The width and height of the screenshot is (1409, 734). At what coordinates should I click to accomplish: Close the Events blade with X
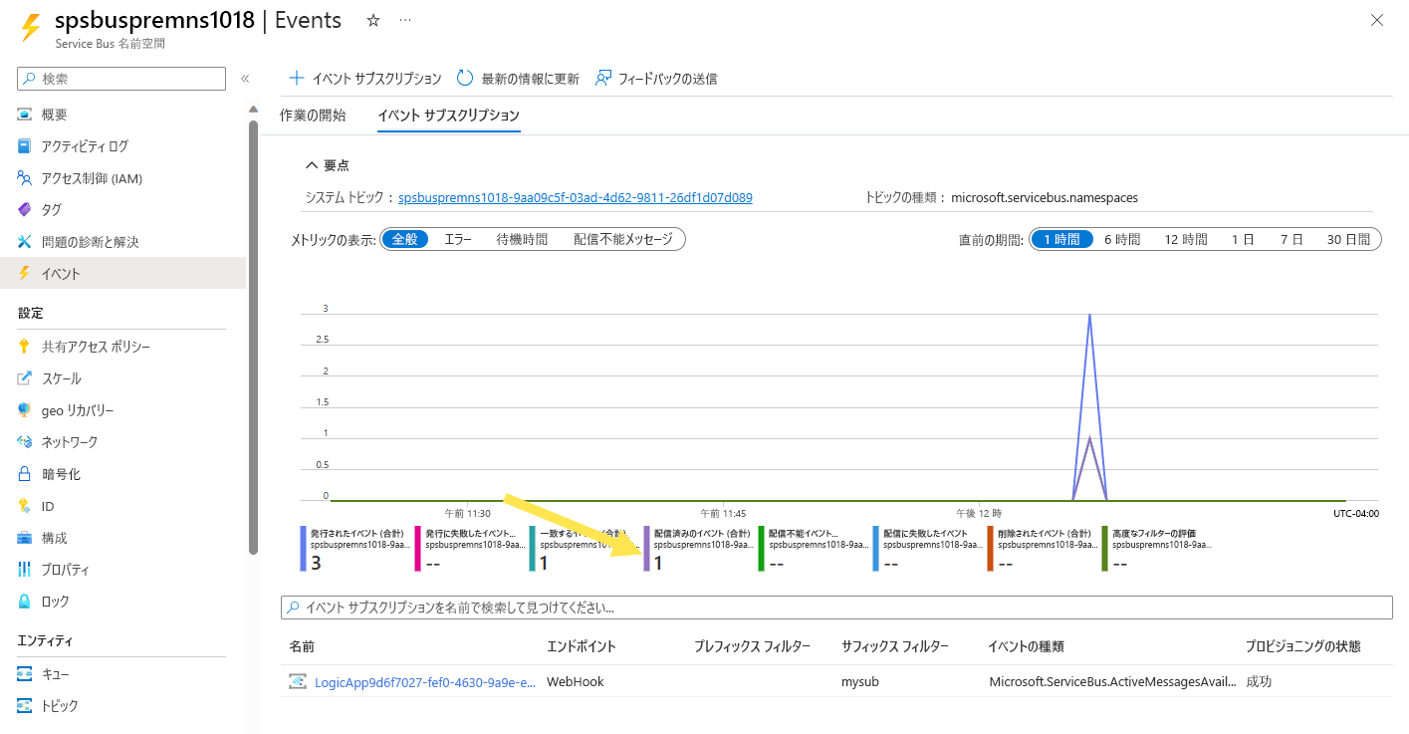(x=1377, y=20)
